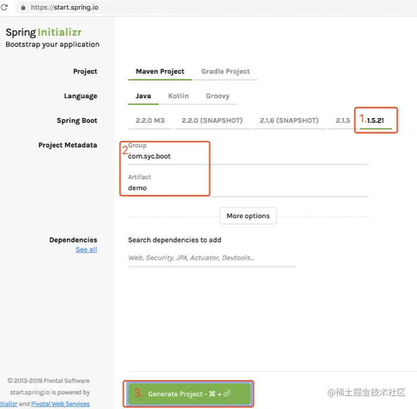Select Spring Boot version 2.2.0 M3
Viewport: 417px width, 409px height.
point(150,120)
